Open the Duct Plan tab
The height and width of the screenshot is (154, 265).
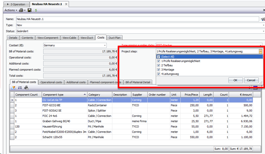click(x=115, y=37)
